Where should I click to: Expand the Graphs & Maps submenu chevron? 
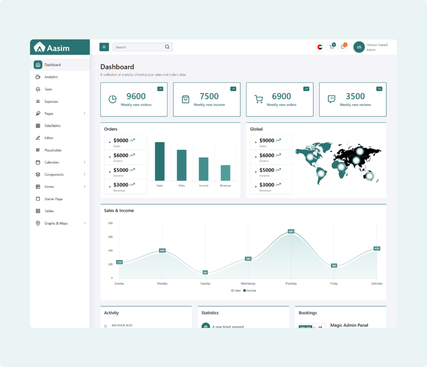click(85, 223)
